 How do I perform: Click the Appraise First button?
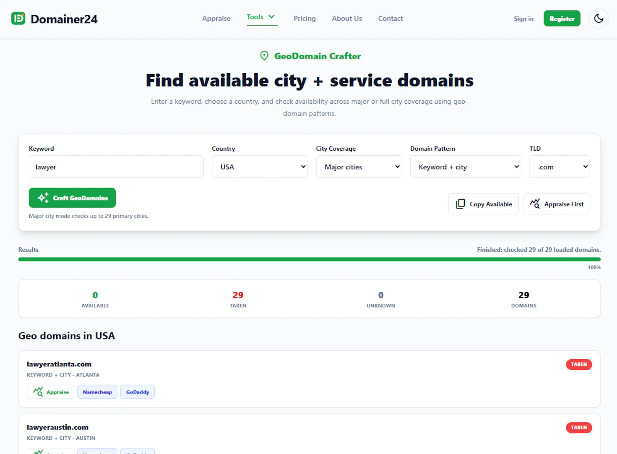click(556, 204)
